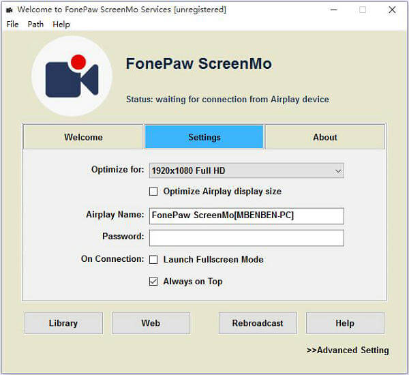Close the ScreenMo window
Image resolution: width=409 pixels, height=375 pixels.
point(392,10)
